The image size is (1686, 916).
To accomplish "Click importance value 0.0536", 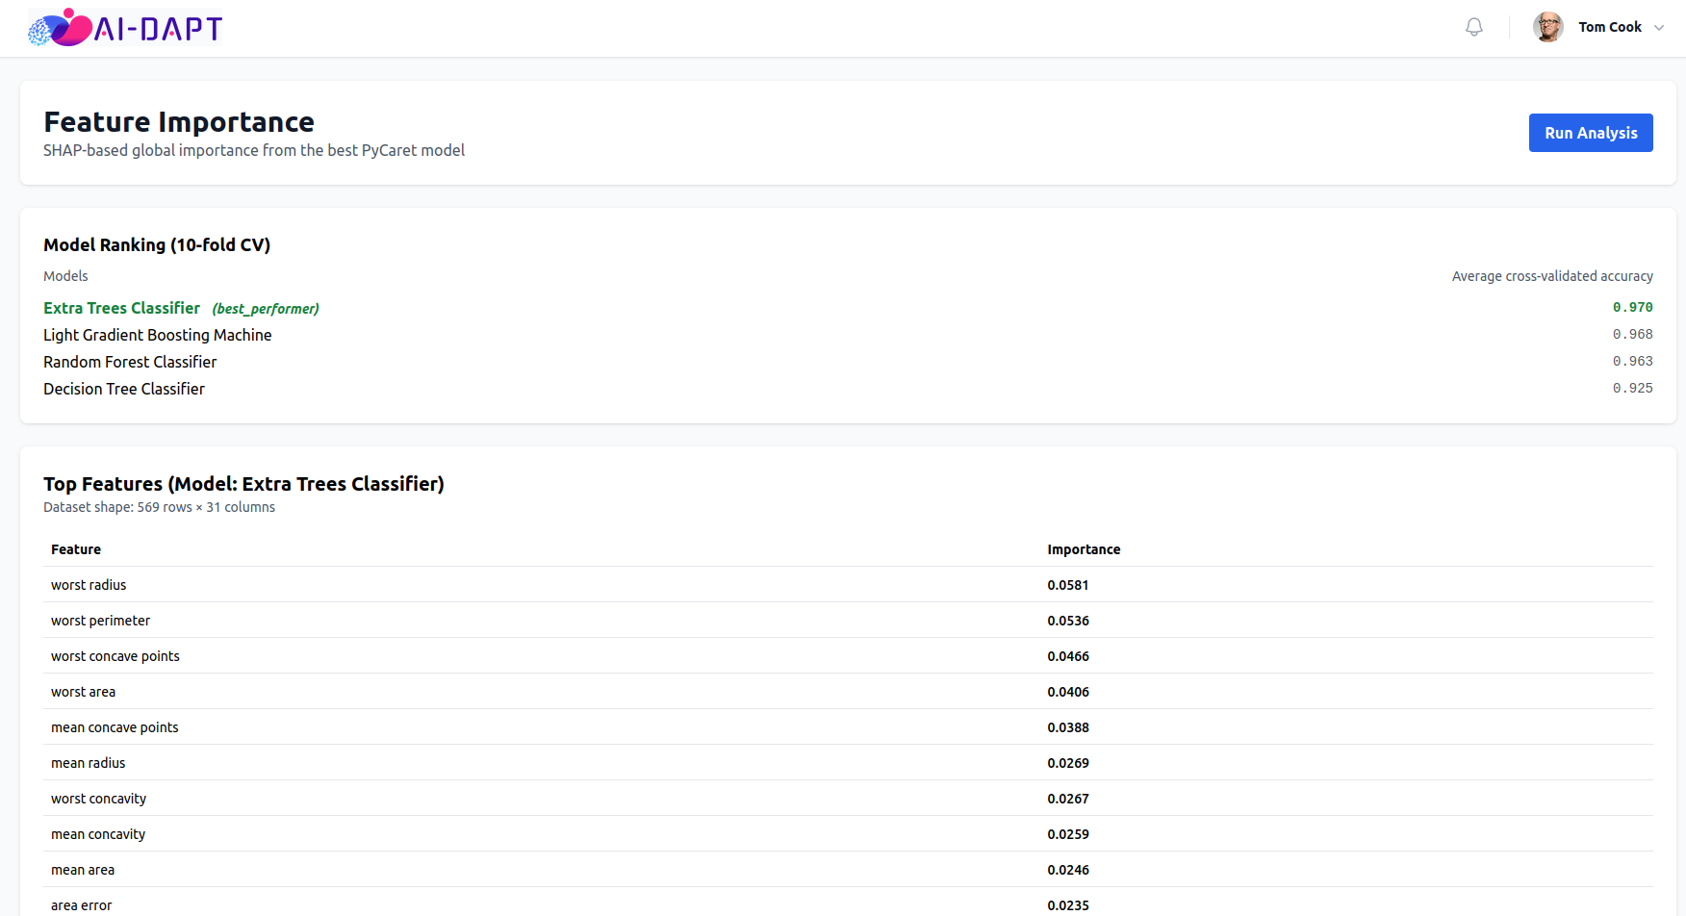I will coord(1068,621).
